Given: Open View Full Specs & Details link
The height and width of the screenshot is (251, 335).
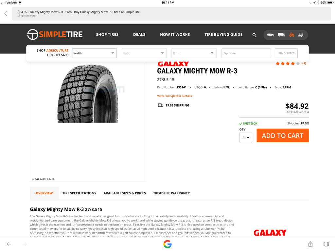Looking at the screenshot, I should (x=175, y=96).
